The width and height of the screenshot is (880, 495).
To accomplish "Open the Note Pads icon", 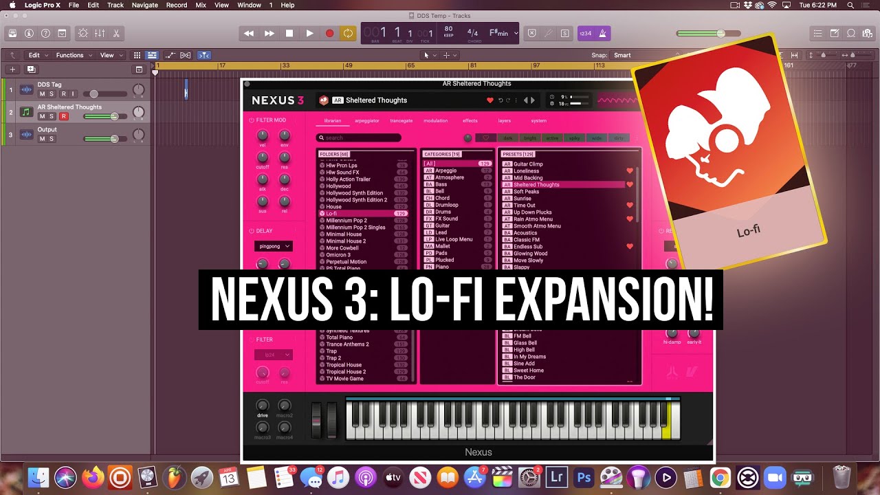I will pyautogui.click(x=834, y=33).
